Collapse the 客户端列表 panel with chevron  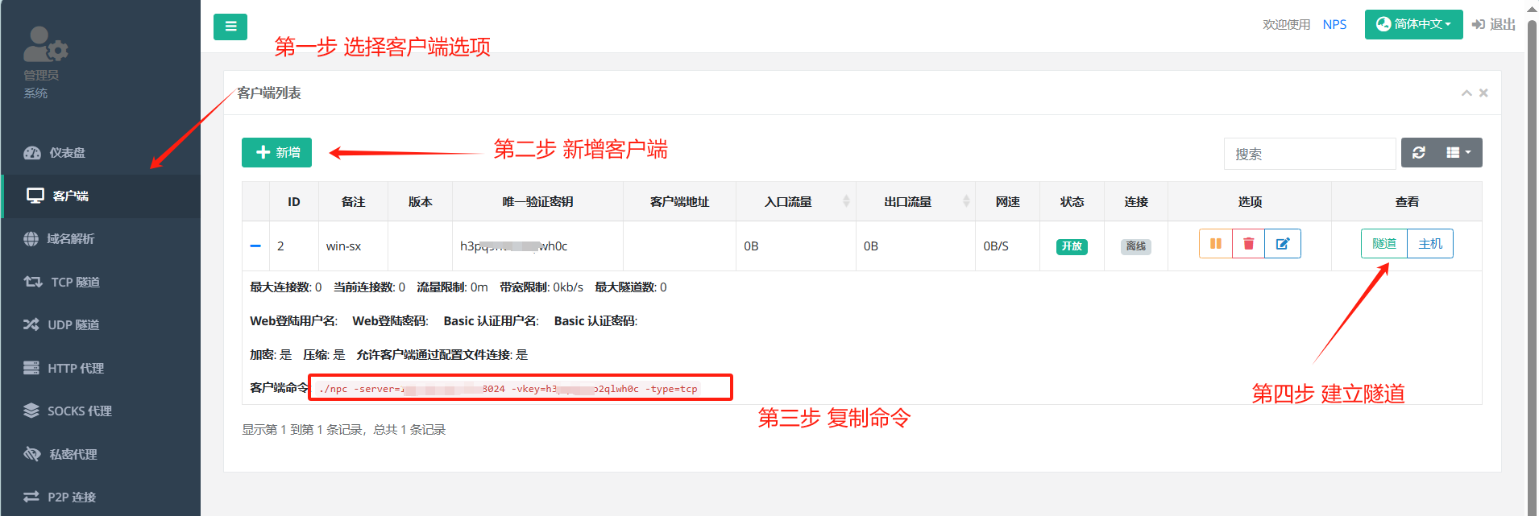point(1466,93)
